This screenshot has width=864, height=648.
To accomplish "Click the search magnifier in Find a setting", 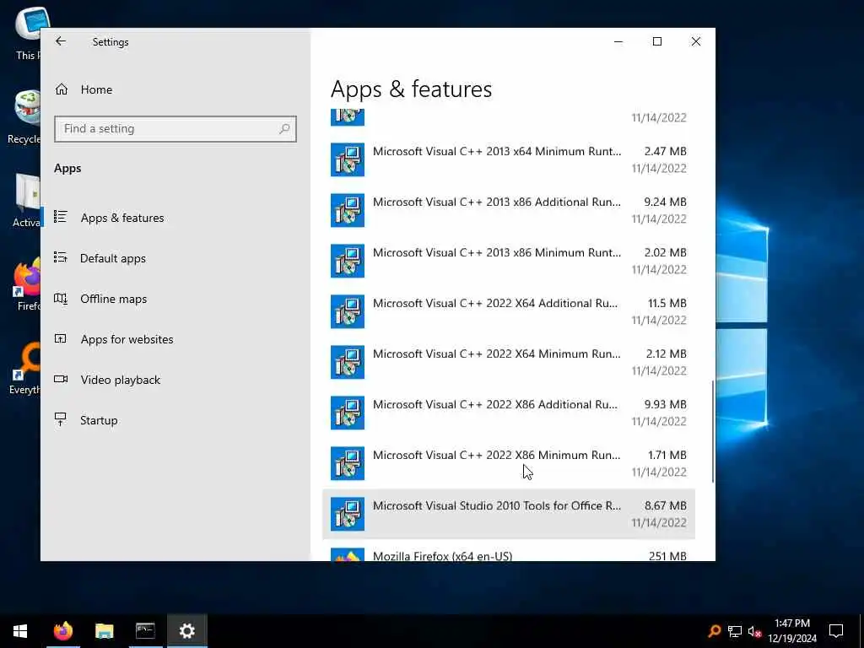I will pyautogui.click(x=284, y=129).
